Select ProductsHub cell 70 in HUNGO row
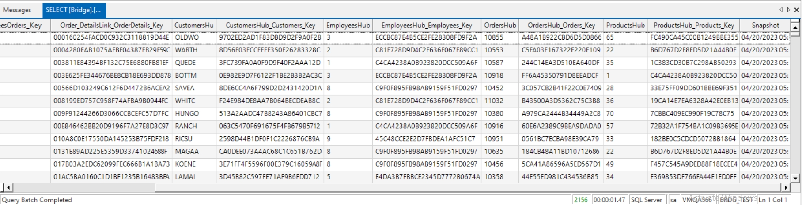 (x=625, y=113)
